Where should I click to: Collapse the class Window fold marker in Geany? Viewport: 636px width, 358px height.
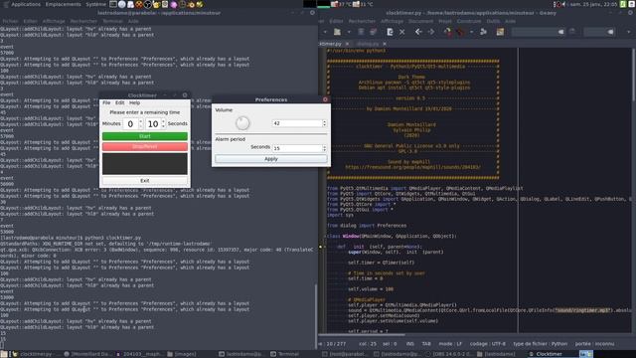click(x=325, y=237)
